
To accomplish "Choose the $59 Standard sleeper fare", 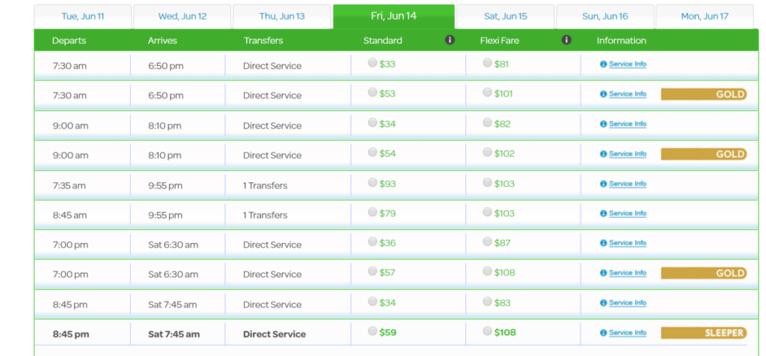I will pos(373,331).
